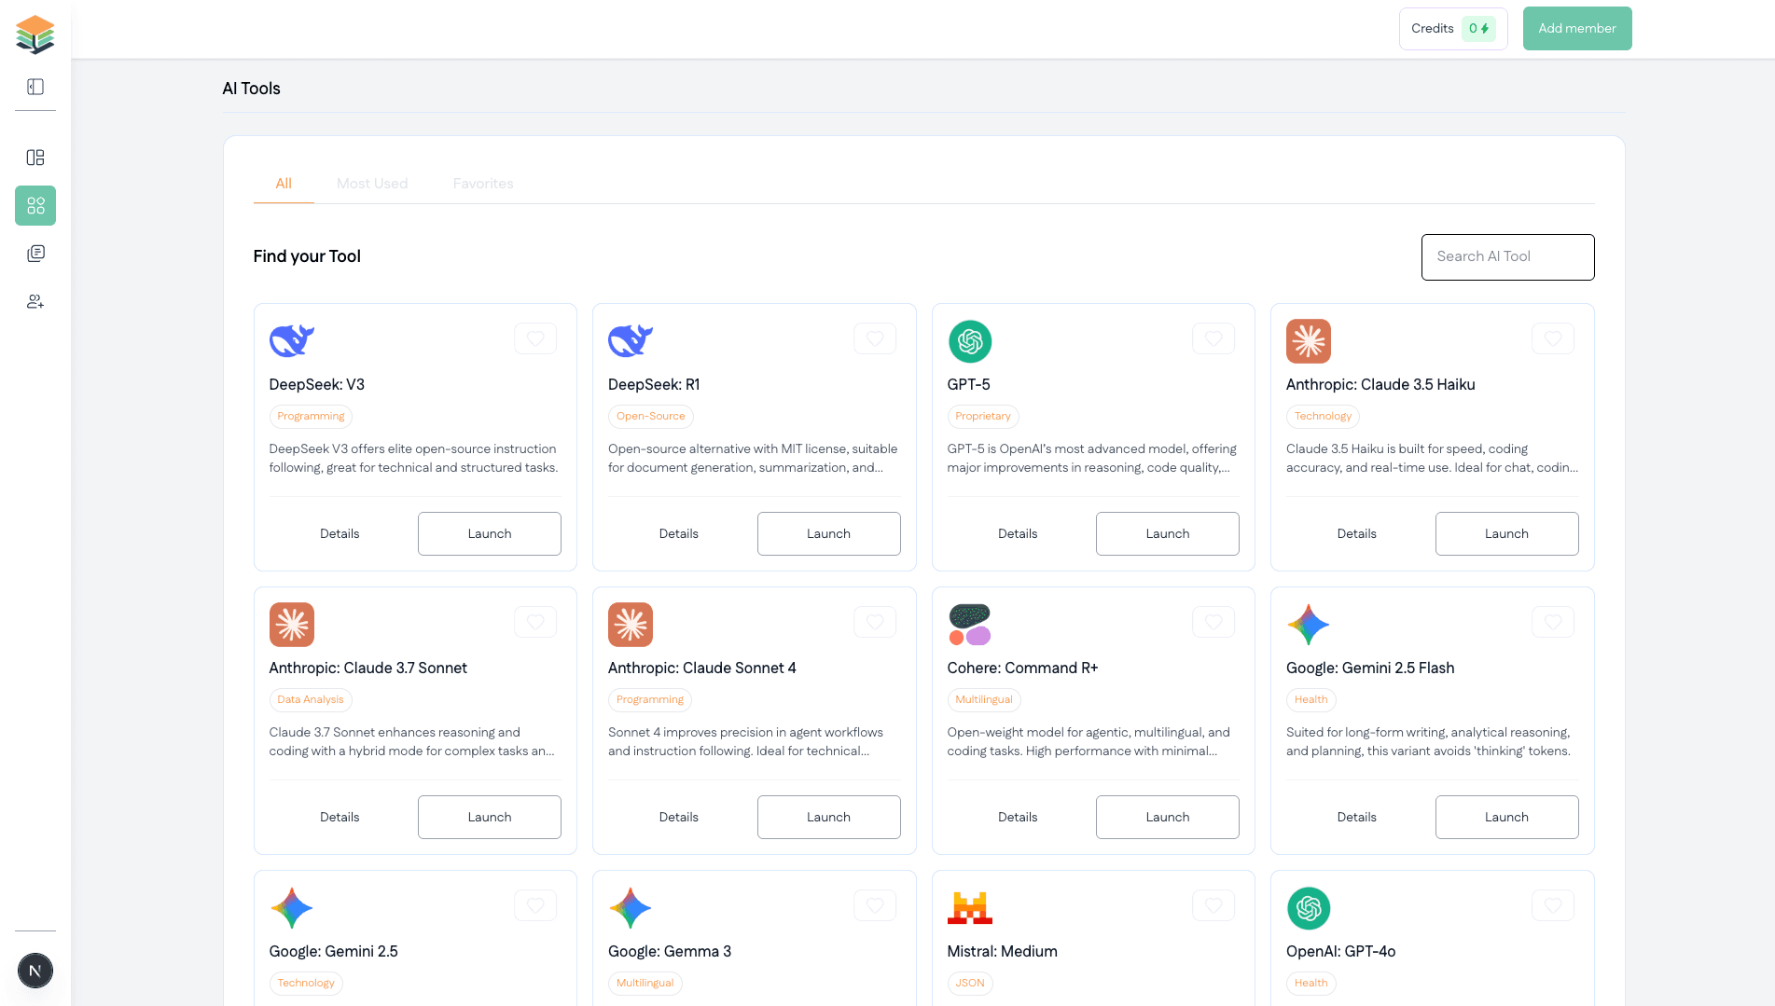1775x1006 pixels.
Task: View Details for DeepSeek: R1
Action: pyautogui.click(x=678, y=533)
